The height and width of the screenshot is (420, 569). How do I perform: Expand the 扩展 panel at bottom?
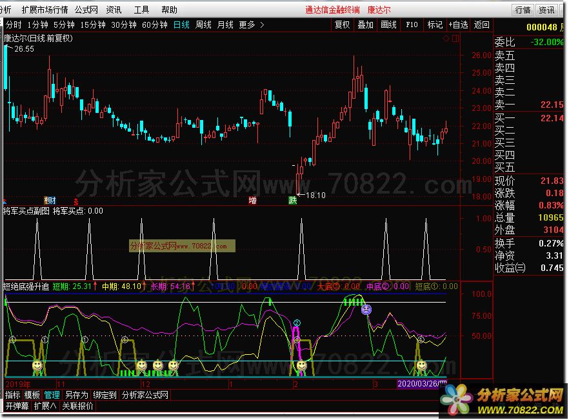[45, 406]
